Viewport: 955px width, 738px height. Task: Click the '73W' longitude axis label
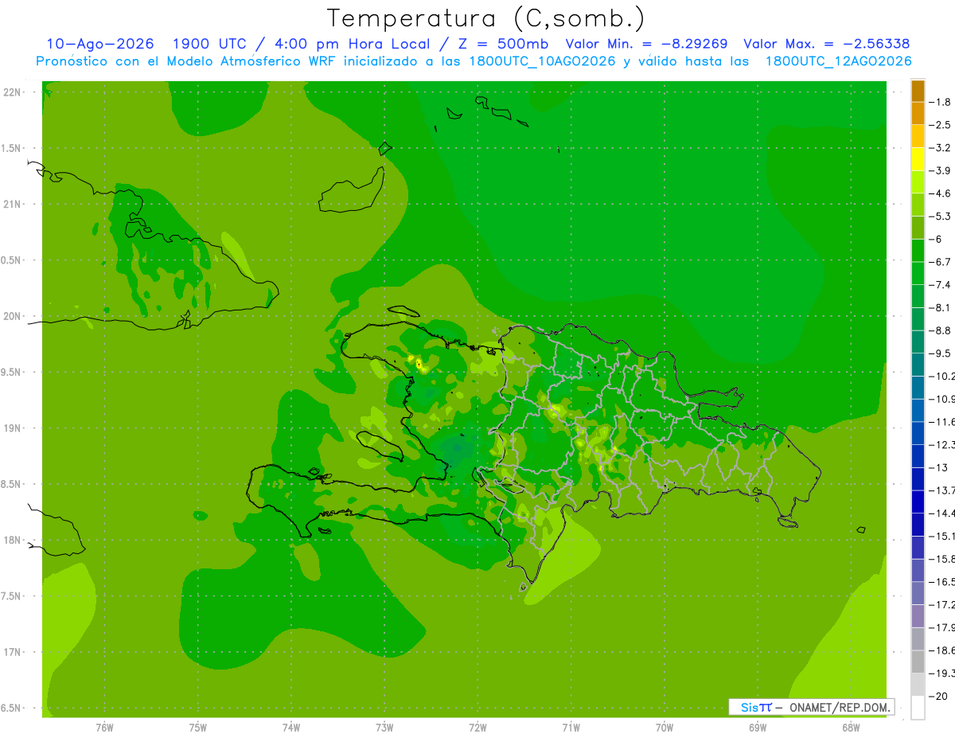coord(384,728)
